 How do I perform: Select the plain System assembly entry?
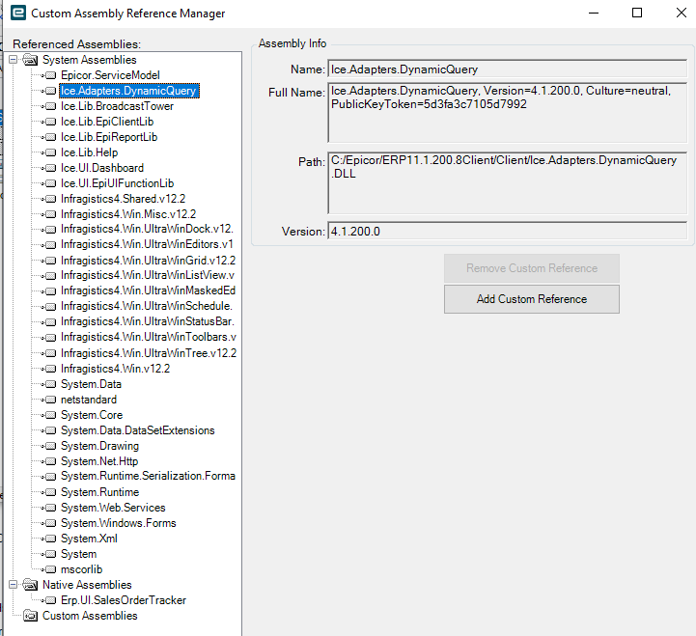tap(78, 554)
